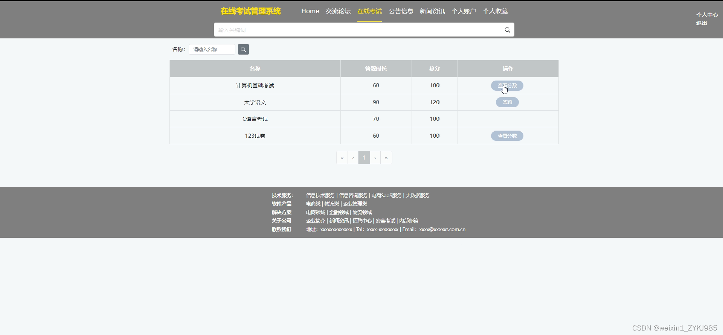This screenshot has width=723, height=335.
Task: Select the 计算机基础考试 name cell
Action: [x=255, y=86]
